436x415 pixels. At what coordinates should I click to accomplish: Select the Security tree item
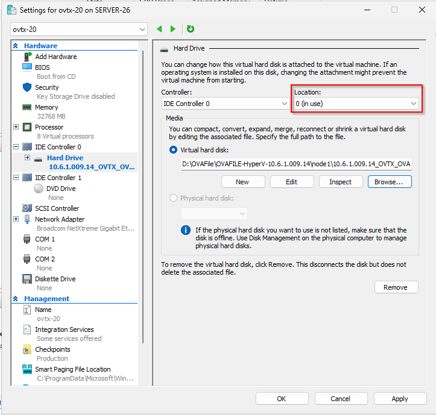pos(46,87)
